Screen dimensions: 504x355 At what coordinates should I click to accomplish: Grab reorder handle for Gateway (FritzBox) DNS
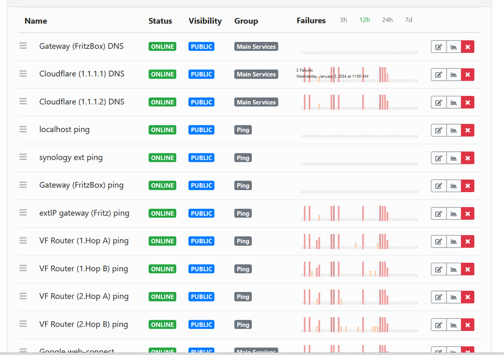(x=23, y=46)
